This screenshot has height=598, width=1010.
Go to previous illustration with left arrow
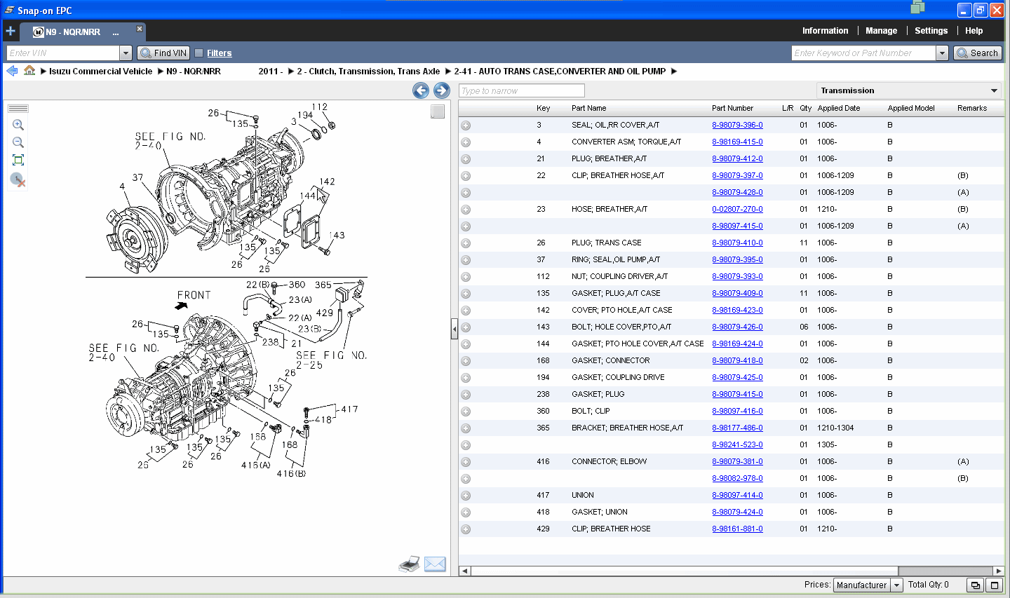421,90
